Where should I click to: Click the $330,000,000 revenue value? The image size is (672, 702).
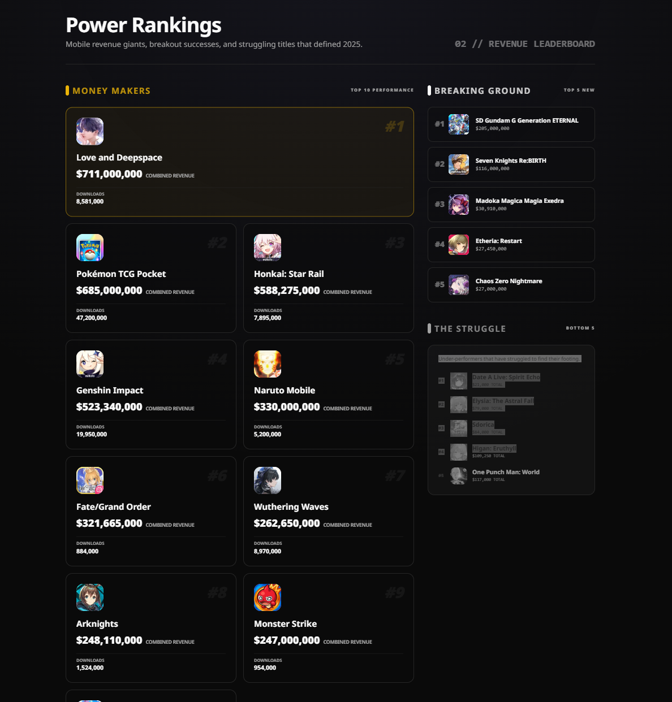click(x=287, y=407)
